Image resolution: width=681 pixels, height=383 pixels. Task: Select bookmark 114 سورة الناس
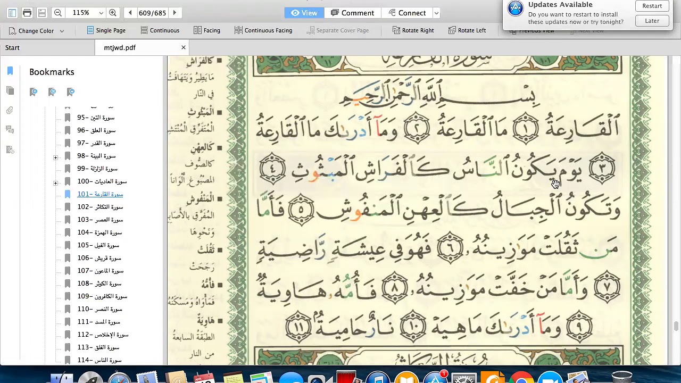click(99, 360)
